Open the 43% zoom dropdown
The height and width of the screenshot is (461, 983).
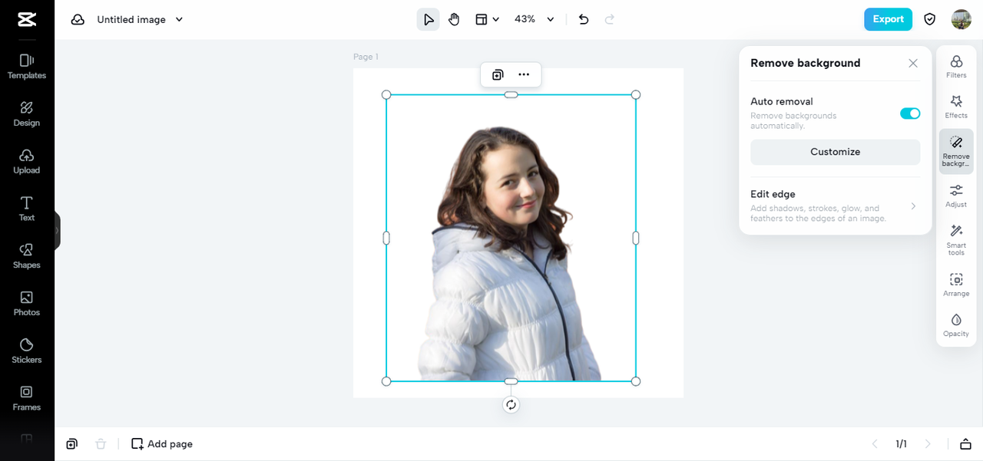click(x=535, y=19)
